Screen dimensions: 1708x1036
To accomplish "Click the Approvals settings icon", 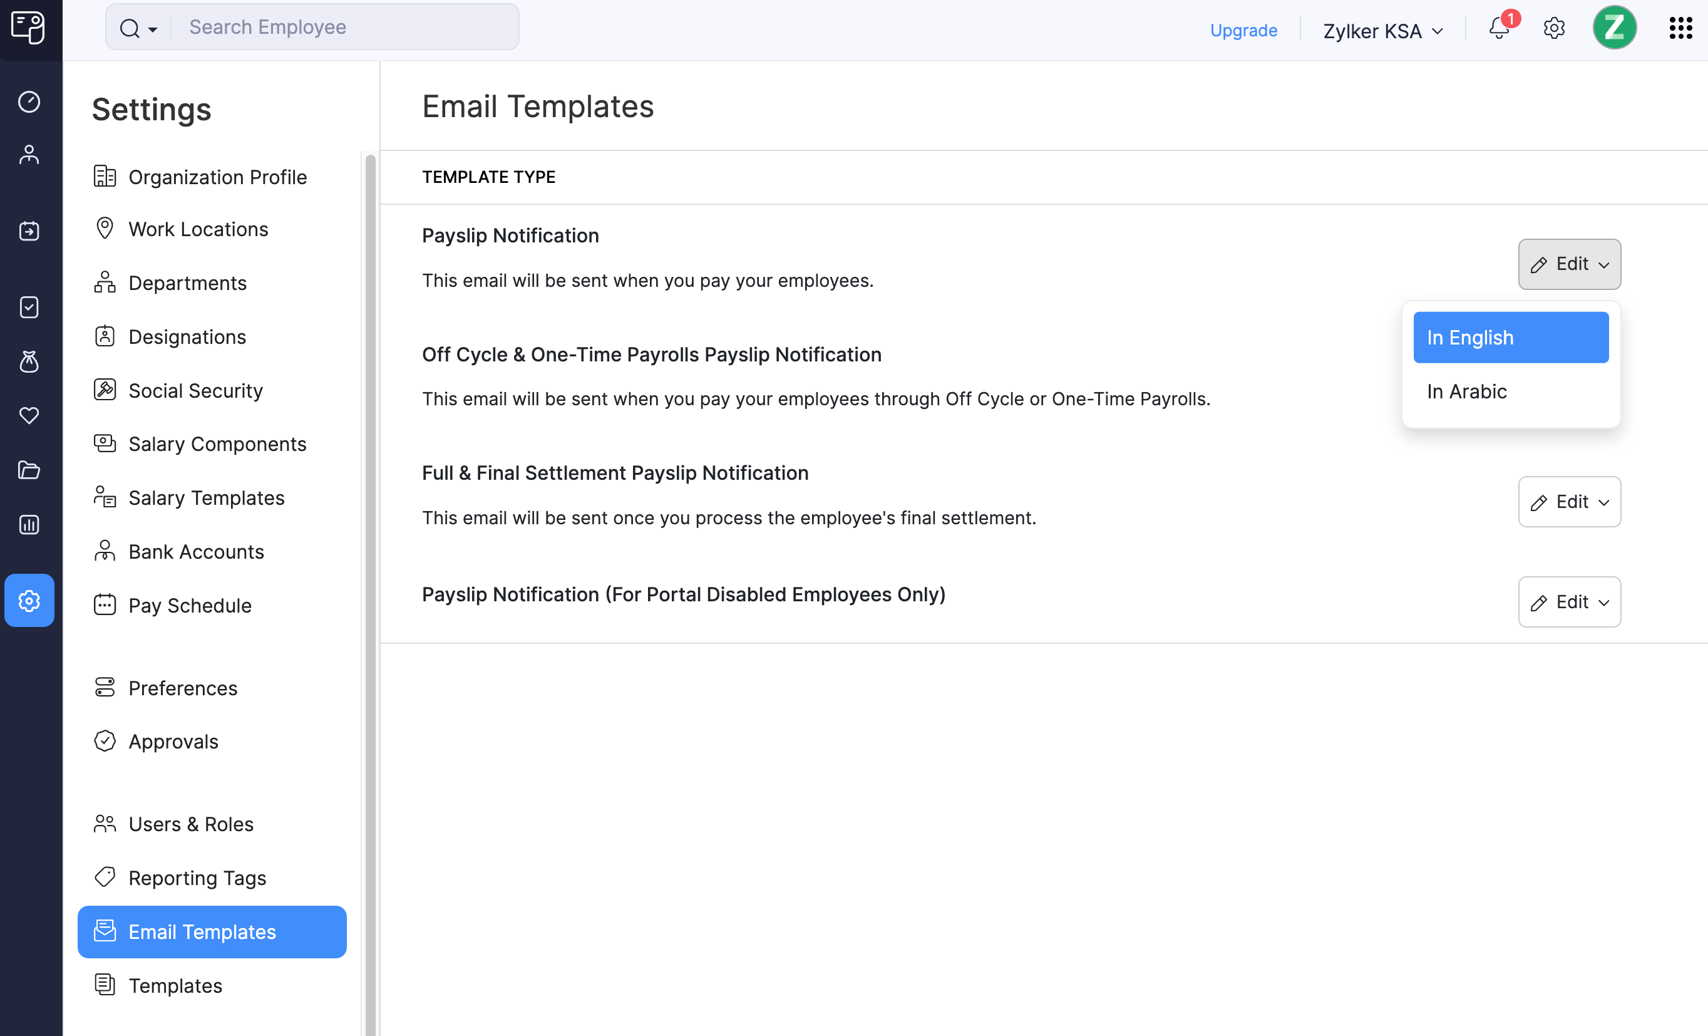I will tap(106, 741).
